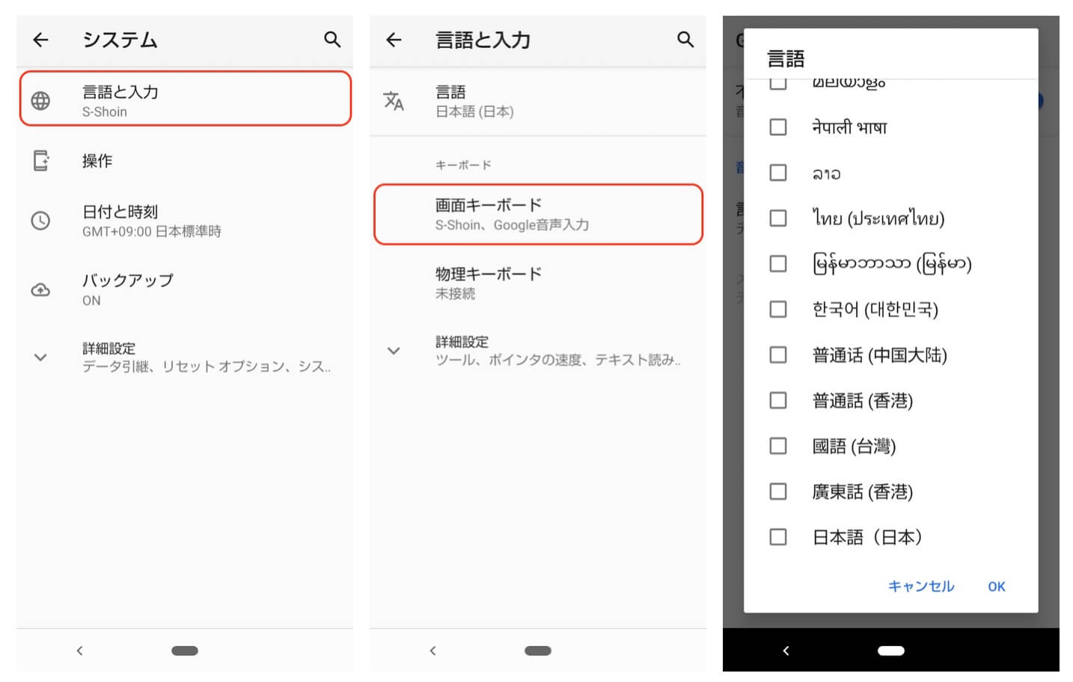Screen dimensions: 1073x682
Task: Tap the 普通话 (中国大陆) label text
Action: pos(880,355)
